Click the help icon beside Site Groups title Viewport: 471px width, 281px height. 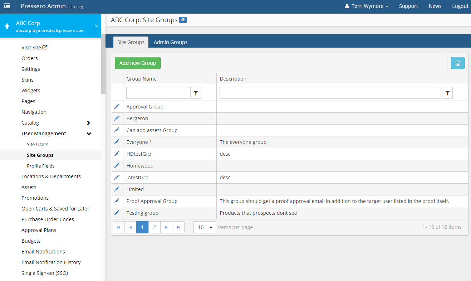pos(183,20)
